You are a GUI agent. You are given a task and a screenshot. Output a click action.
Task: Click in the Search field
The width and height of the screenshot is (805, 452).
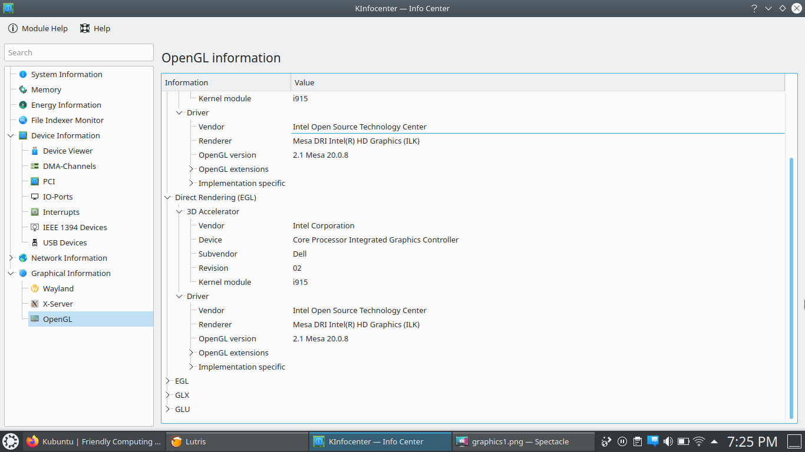(79, 52)
